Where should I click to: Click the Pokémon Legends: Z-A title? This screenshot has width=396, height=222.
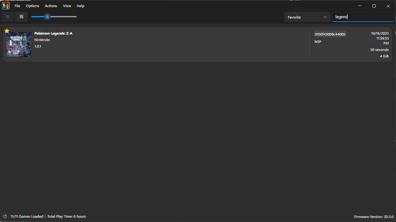pos(53,33)
